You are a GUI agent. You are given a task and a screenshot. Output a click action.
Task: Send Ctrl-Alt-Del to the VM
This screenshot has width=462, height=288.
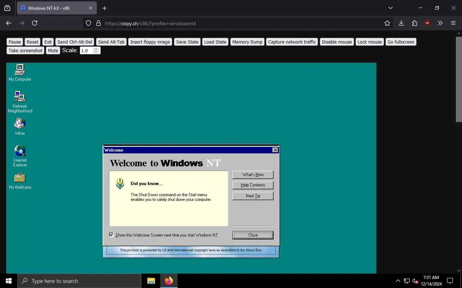coord(75,42)
